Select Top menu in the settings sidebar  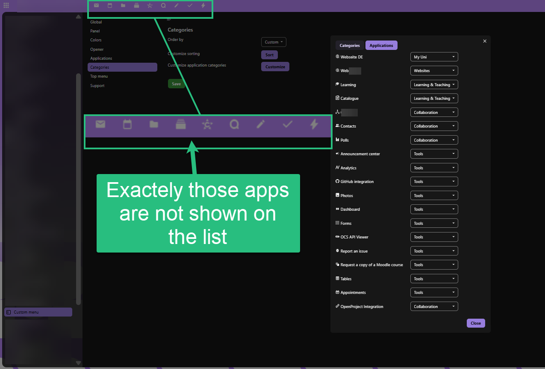click(99, 76)
